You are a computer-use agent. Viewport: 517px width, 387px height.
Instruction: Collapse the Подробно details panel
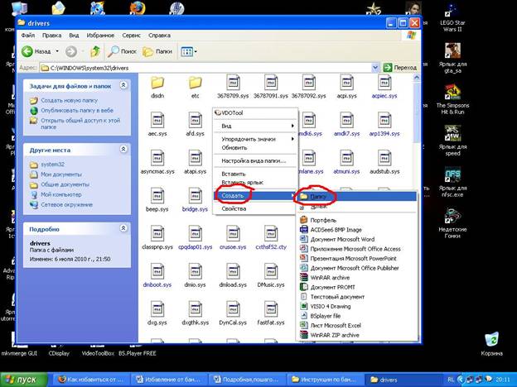point(123,228)
